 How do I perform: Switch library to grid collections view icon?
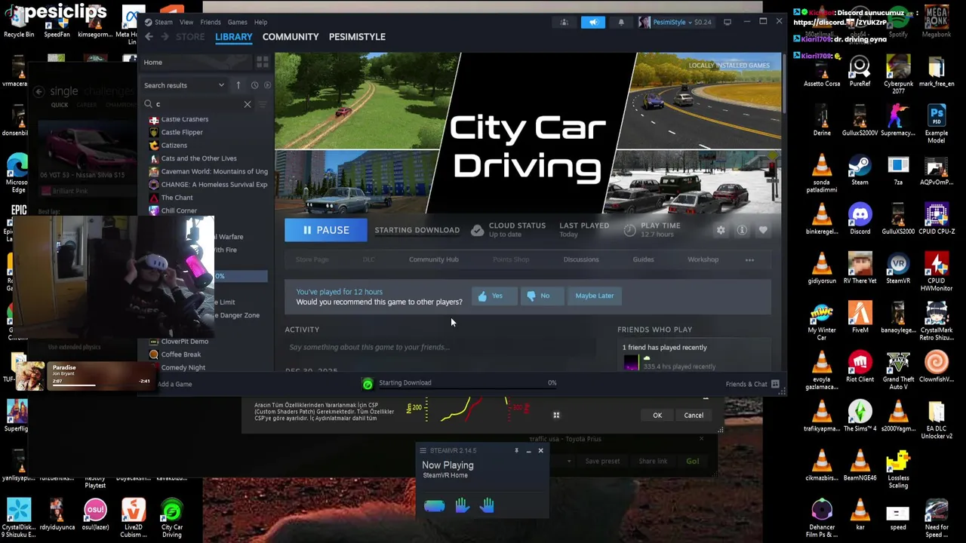coord(262,62)
